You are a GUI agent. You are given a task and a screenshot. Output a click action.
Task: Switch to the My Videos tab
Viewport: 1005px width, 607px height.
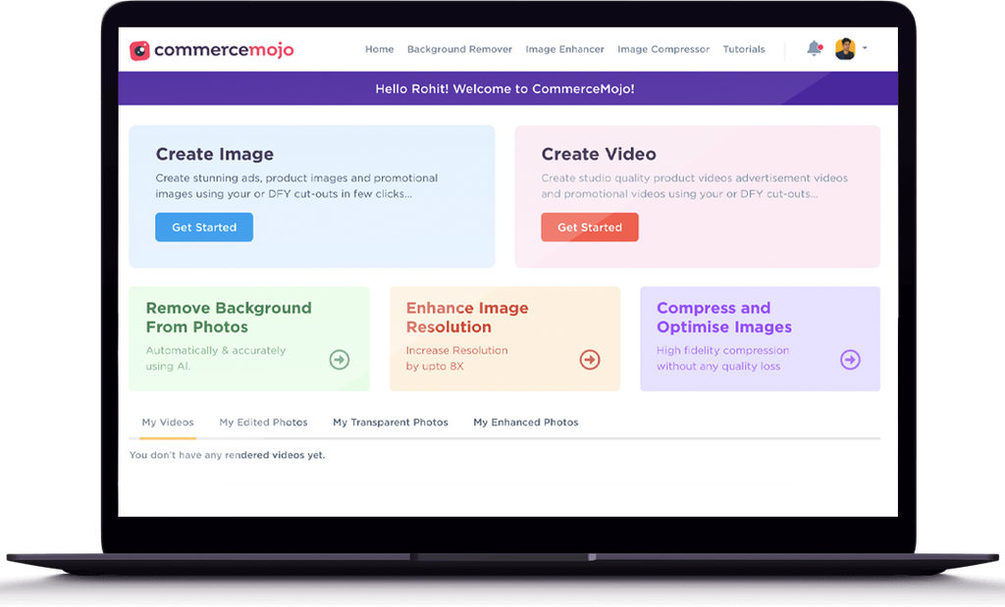(168, 423)
